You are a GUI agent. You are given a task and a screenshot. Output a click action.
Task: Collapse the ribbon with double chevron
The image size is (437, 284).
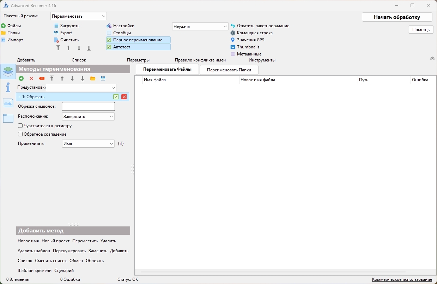pos(432,58)
